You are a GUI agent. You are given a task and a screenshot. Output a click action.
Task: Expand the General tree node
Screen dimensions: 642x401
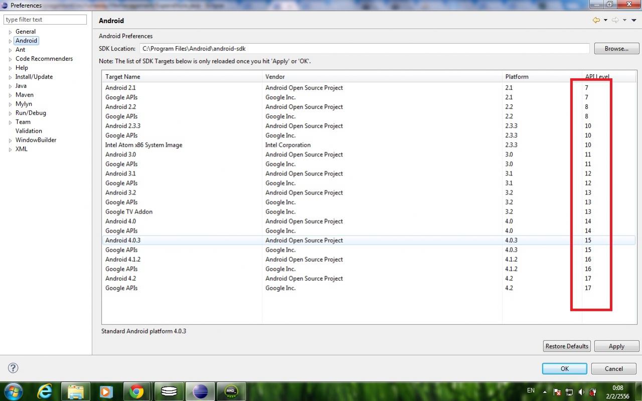[x=10, y=32]
